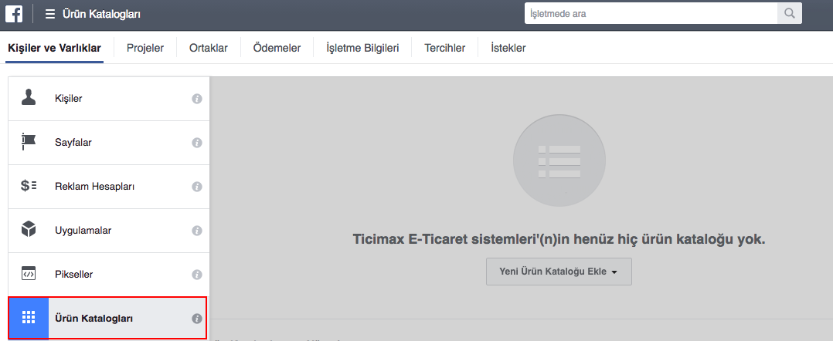Viewport: 833px width, 341px height.
Task: Go to İşletme Bilgileri tab
Action: coord(362,49)
